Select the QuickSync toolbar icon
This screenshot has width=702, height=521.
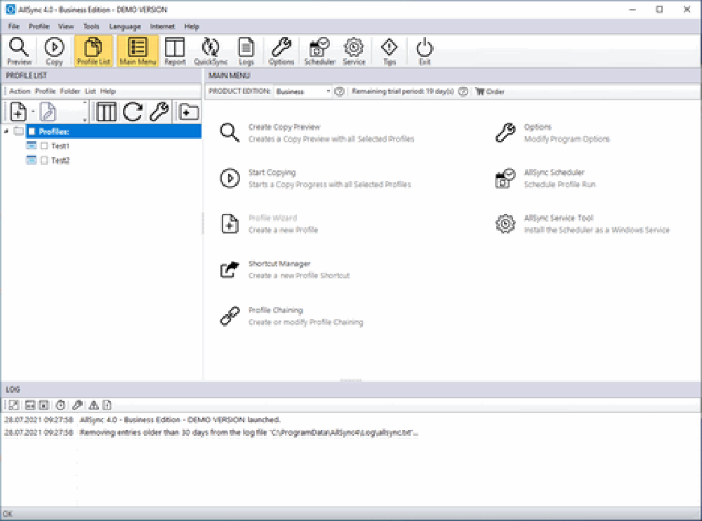(211, 49)
